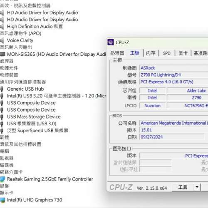
Task: Switch to the 内存 tab
Action: pos(151,53)
